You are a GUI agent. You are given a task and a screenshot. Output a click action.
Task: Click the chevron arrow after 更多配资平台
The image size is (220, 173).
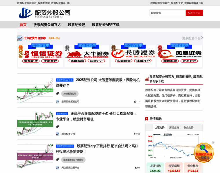(x=202, y=38)
